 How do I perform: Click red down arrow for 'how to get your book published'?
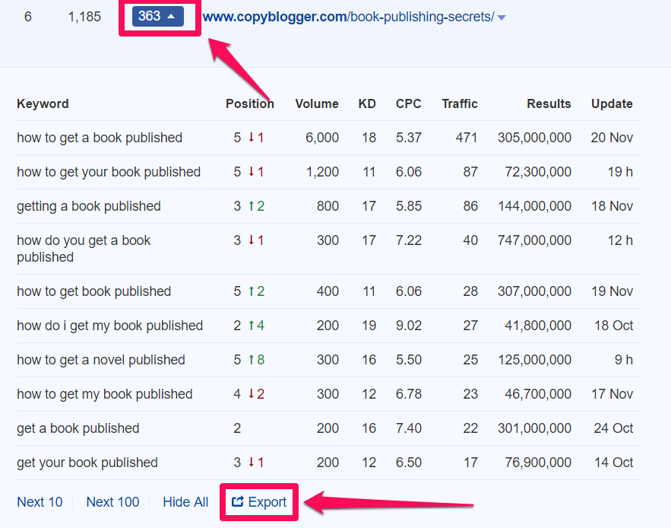(251, 173)
